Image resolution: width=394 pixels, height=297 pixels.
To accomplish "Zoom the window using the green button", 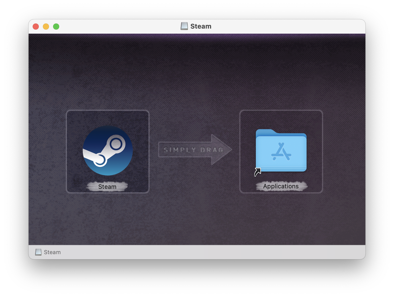I will click(x=56, y=27).
